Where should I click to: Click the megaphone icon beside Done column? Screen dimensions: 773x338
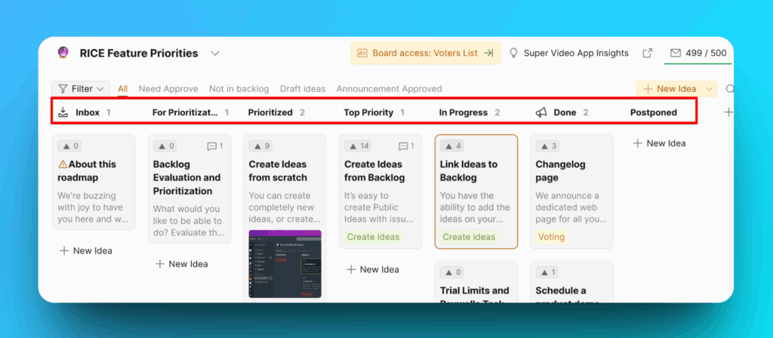541,112
